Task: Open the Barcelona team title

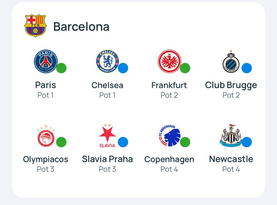Action: click(81, 27)
